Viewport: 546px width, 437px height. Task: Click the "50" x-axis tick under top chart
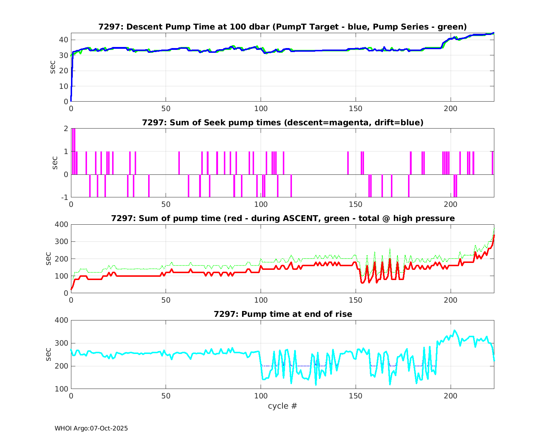point(166,109)
